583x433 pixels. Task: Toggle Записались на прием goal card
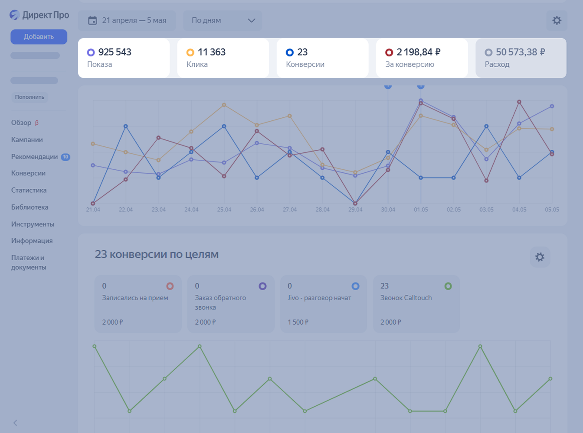[x=138, y=304]
